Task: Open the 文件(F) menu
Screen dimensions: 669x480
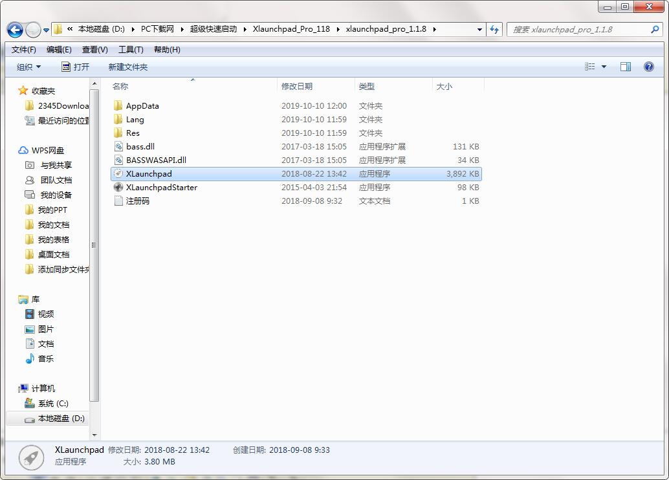Action: (x=23, y=50)
